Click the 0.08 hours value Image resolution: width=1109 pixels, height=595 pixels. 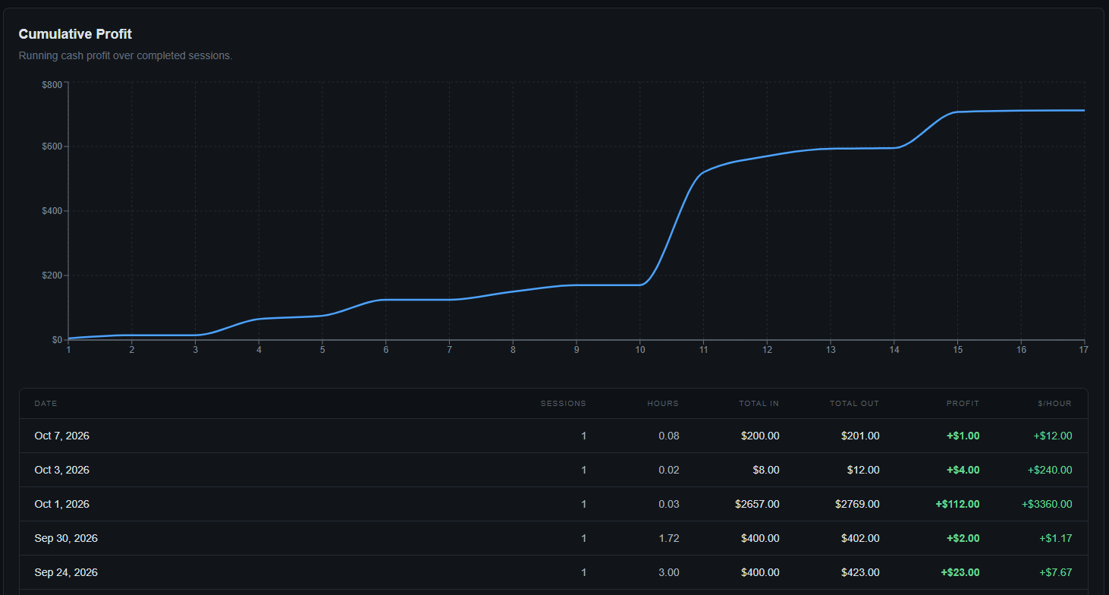(669, 436)
